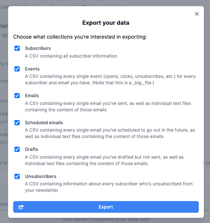The width and height of the screenshot is (210, 223).
Task: Click the Scheduled emails label
Action: [44, 122]
